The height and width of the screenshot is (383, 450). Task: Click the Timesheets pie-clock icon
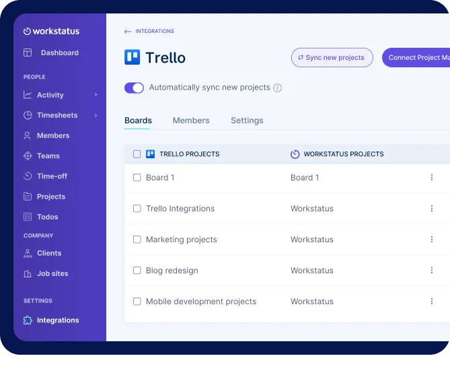[28, 115]
